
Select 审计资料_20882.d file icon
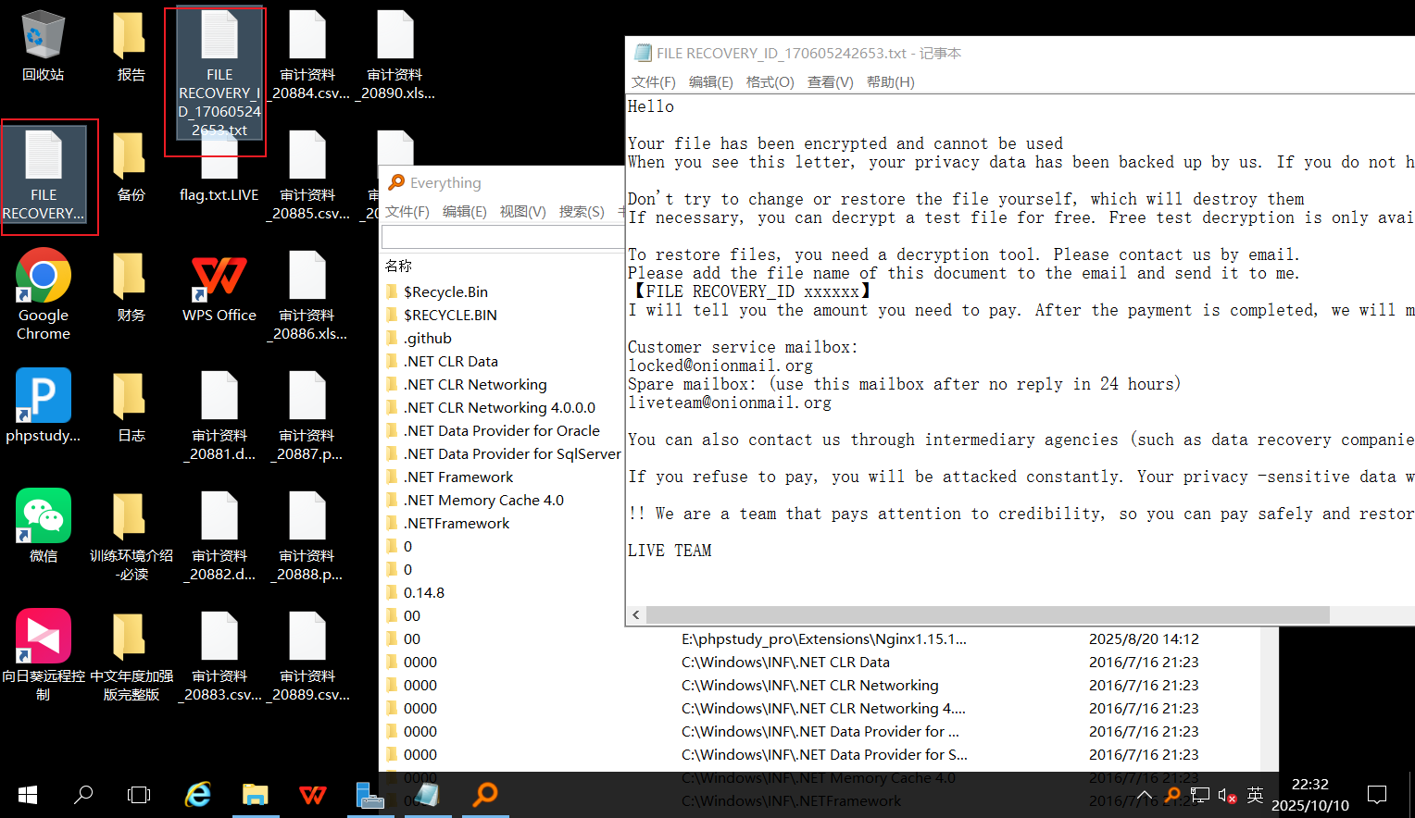(219, 537)
